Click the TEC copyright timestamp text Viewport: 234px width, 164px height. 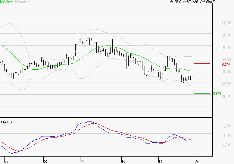[192, 2]
